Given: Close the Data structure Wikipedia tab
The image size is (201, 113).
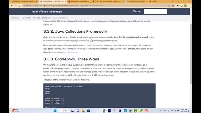Looking at the screenshot, I should (x=150, y=2).
